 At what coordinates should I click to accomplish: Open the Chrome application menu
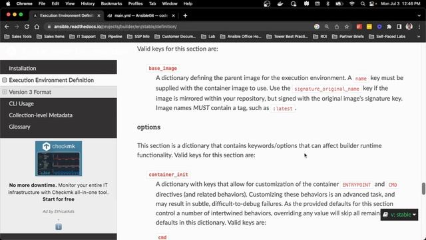coord(24,3)
